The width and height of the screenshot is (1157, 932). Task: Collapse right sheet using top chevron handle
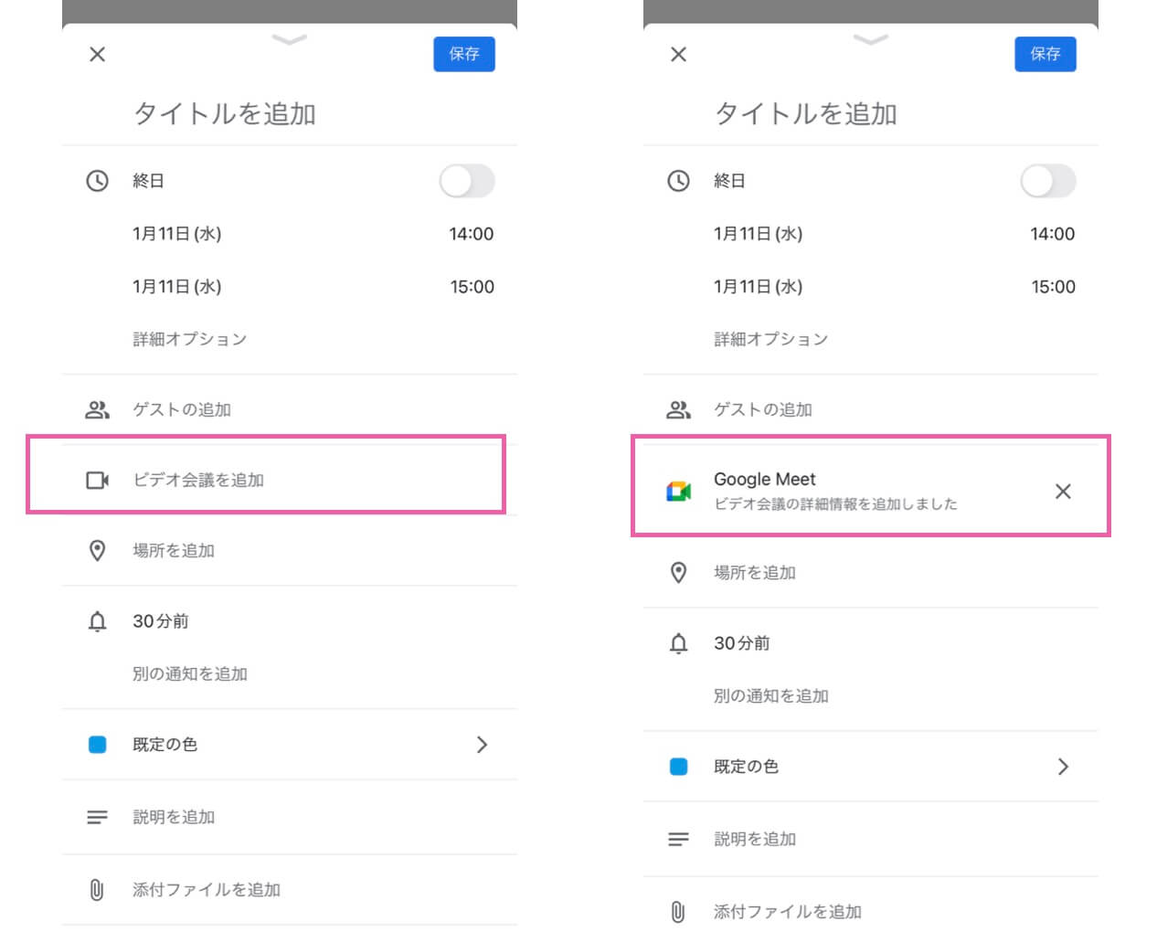click(x=870, y=39)
